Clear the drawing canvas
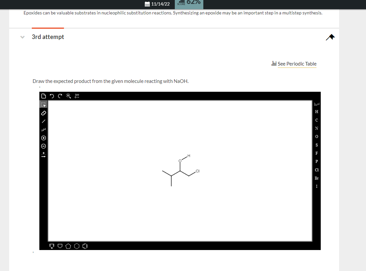This screenshot has height=271, width=366. [68, 96]
